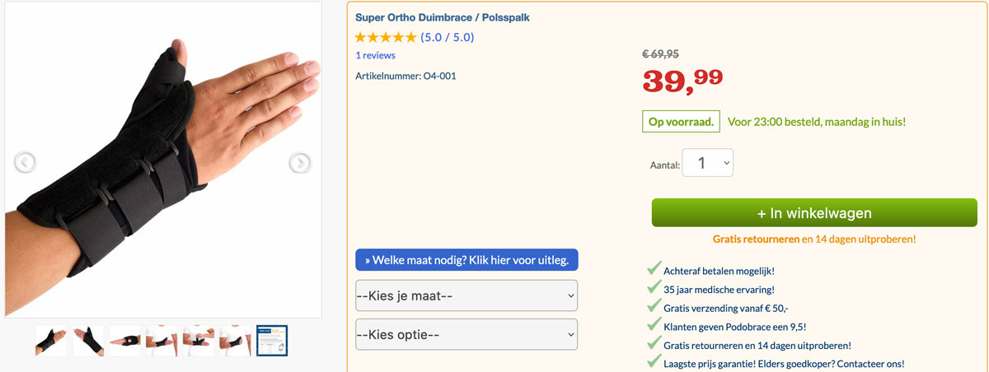Show the fourth thumbnail with white shirt model
The width and height of the screenshot is (989, 372).
(x=162, y=341)
